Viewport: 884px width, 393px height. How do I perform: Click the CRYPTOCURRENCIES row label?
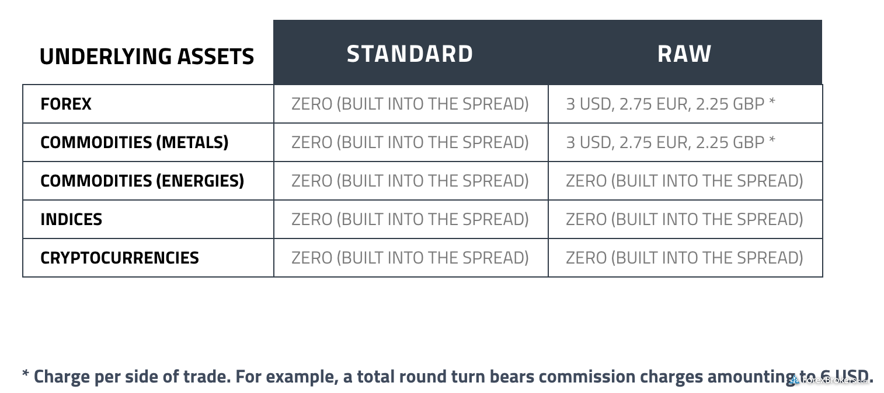[120, 258]
